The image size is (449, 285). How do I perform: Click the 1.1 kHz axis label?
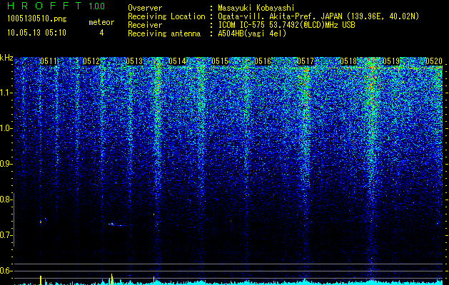[5, 93]
